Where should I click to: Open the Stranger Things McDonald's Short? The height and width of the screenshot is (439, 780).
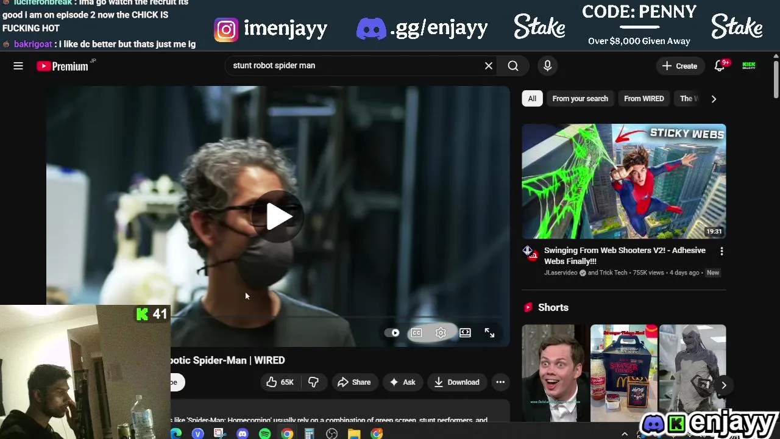624,373
